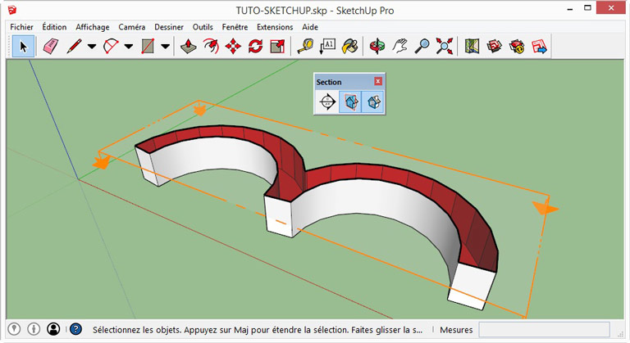Click the status bar hint text

coord(258,330)
